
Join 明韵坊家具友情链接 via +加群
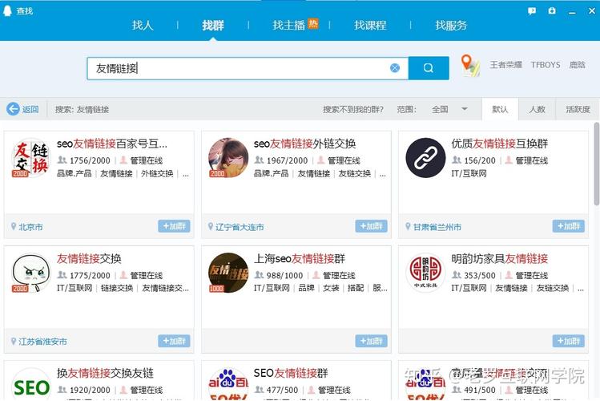click(568, 341)
